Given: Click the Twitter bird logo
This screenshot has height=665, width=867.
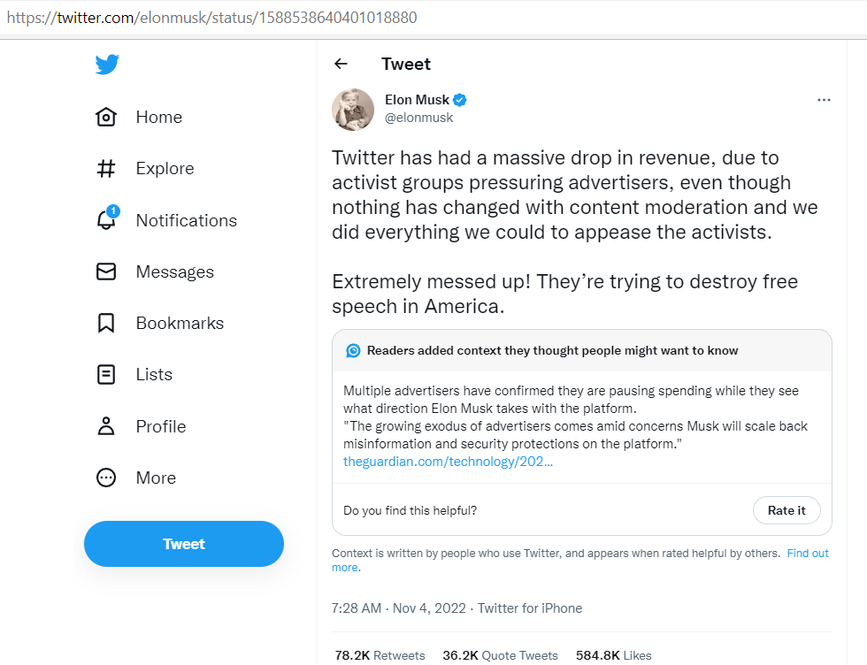Looking at the screenshot, I should [x=107, y=65].
